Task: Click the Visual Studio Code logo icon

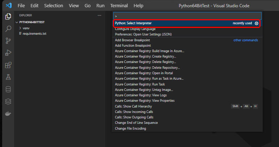Action: pos(9,5)
